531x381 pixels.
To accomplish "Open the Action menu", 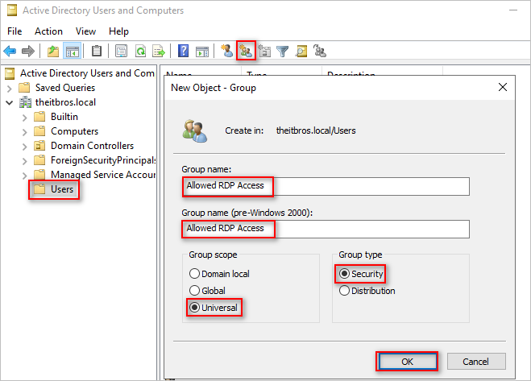I will (48, 31).
